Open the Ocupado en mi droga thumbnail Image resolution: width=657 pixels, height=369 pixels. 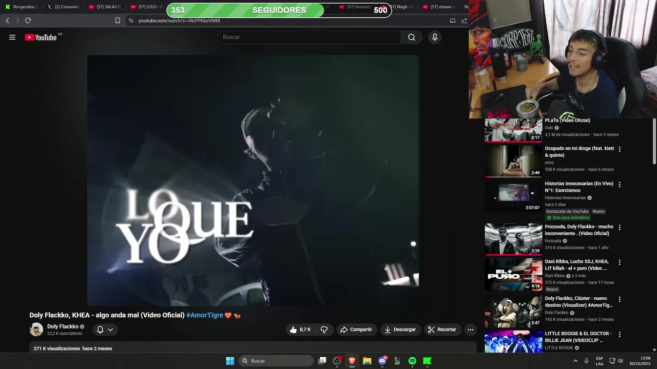[513, 161]
